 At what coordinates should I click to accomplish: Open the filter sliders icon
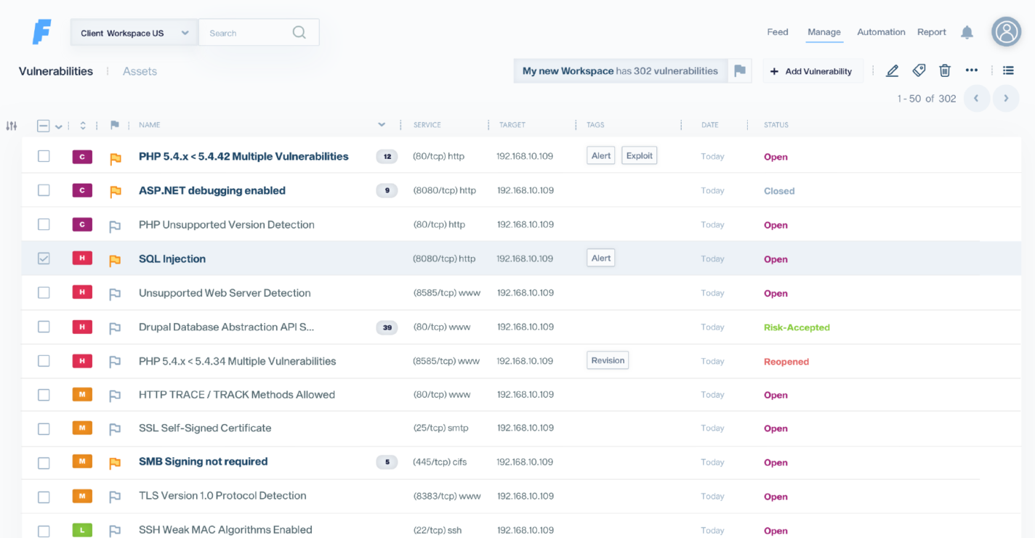[12, 126]
